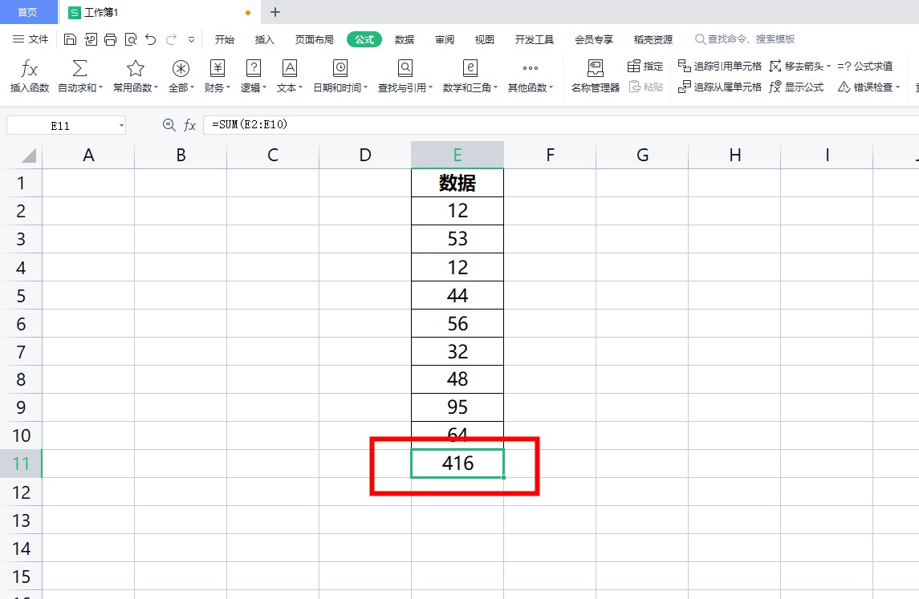Click 显示公式 to show formulas

point(803,87)
